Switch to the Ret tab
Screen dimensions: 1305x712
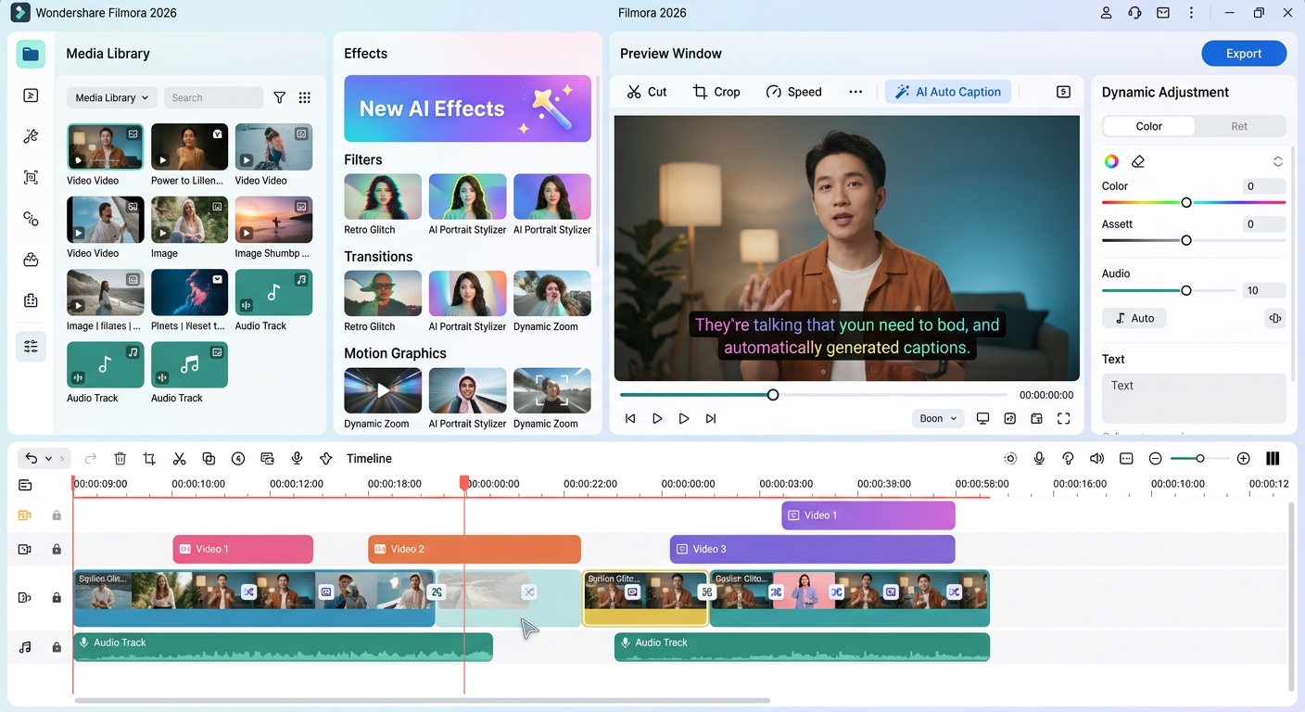tap(1239, 126)
